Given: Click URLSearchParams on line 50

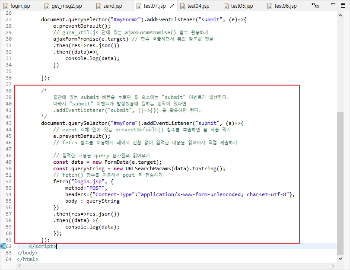Looking at the screenshot, I should coord(148,168).
